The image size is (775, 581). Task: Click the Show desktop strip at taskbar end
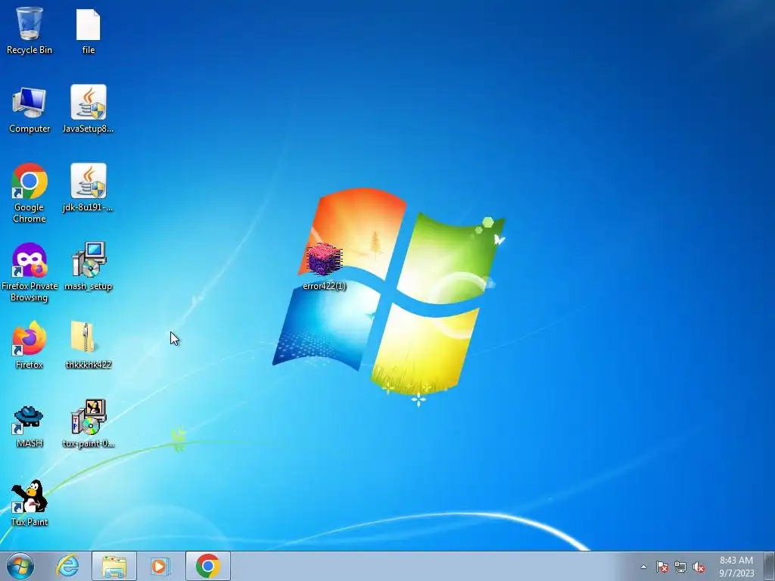click(x=770, y=566)
